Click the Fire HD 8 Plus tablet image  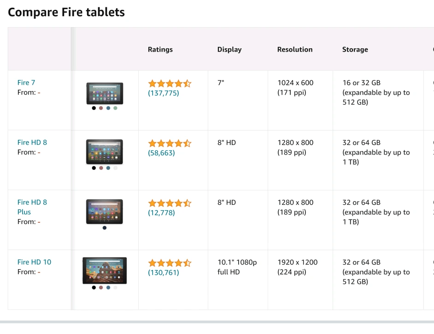click(105, 212)
